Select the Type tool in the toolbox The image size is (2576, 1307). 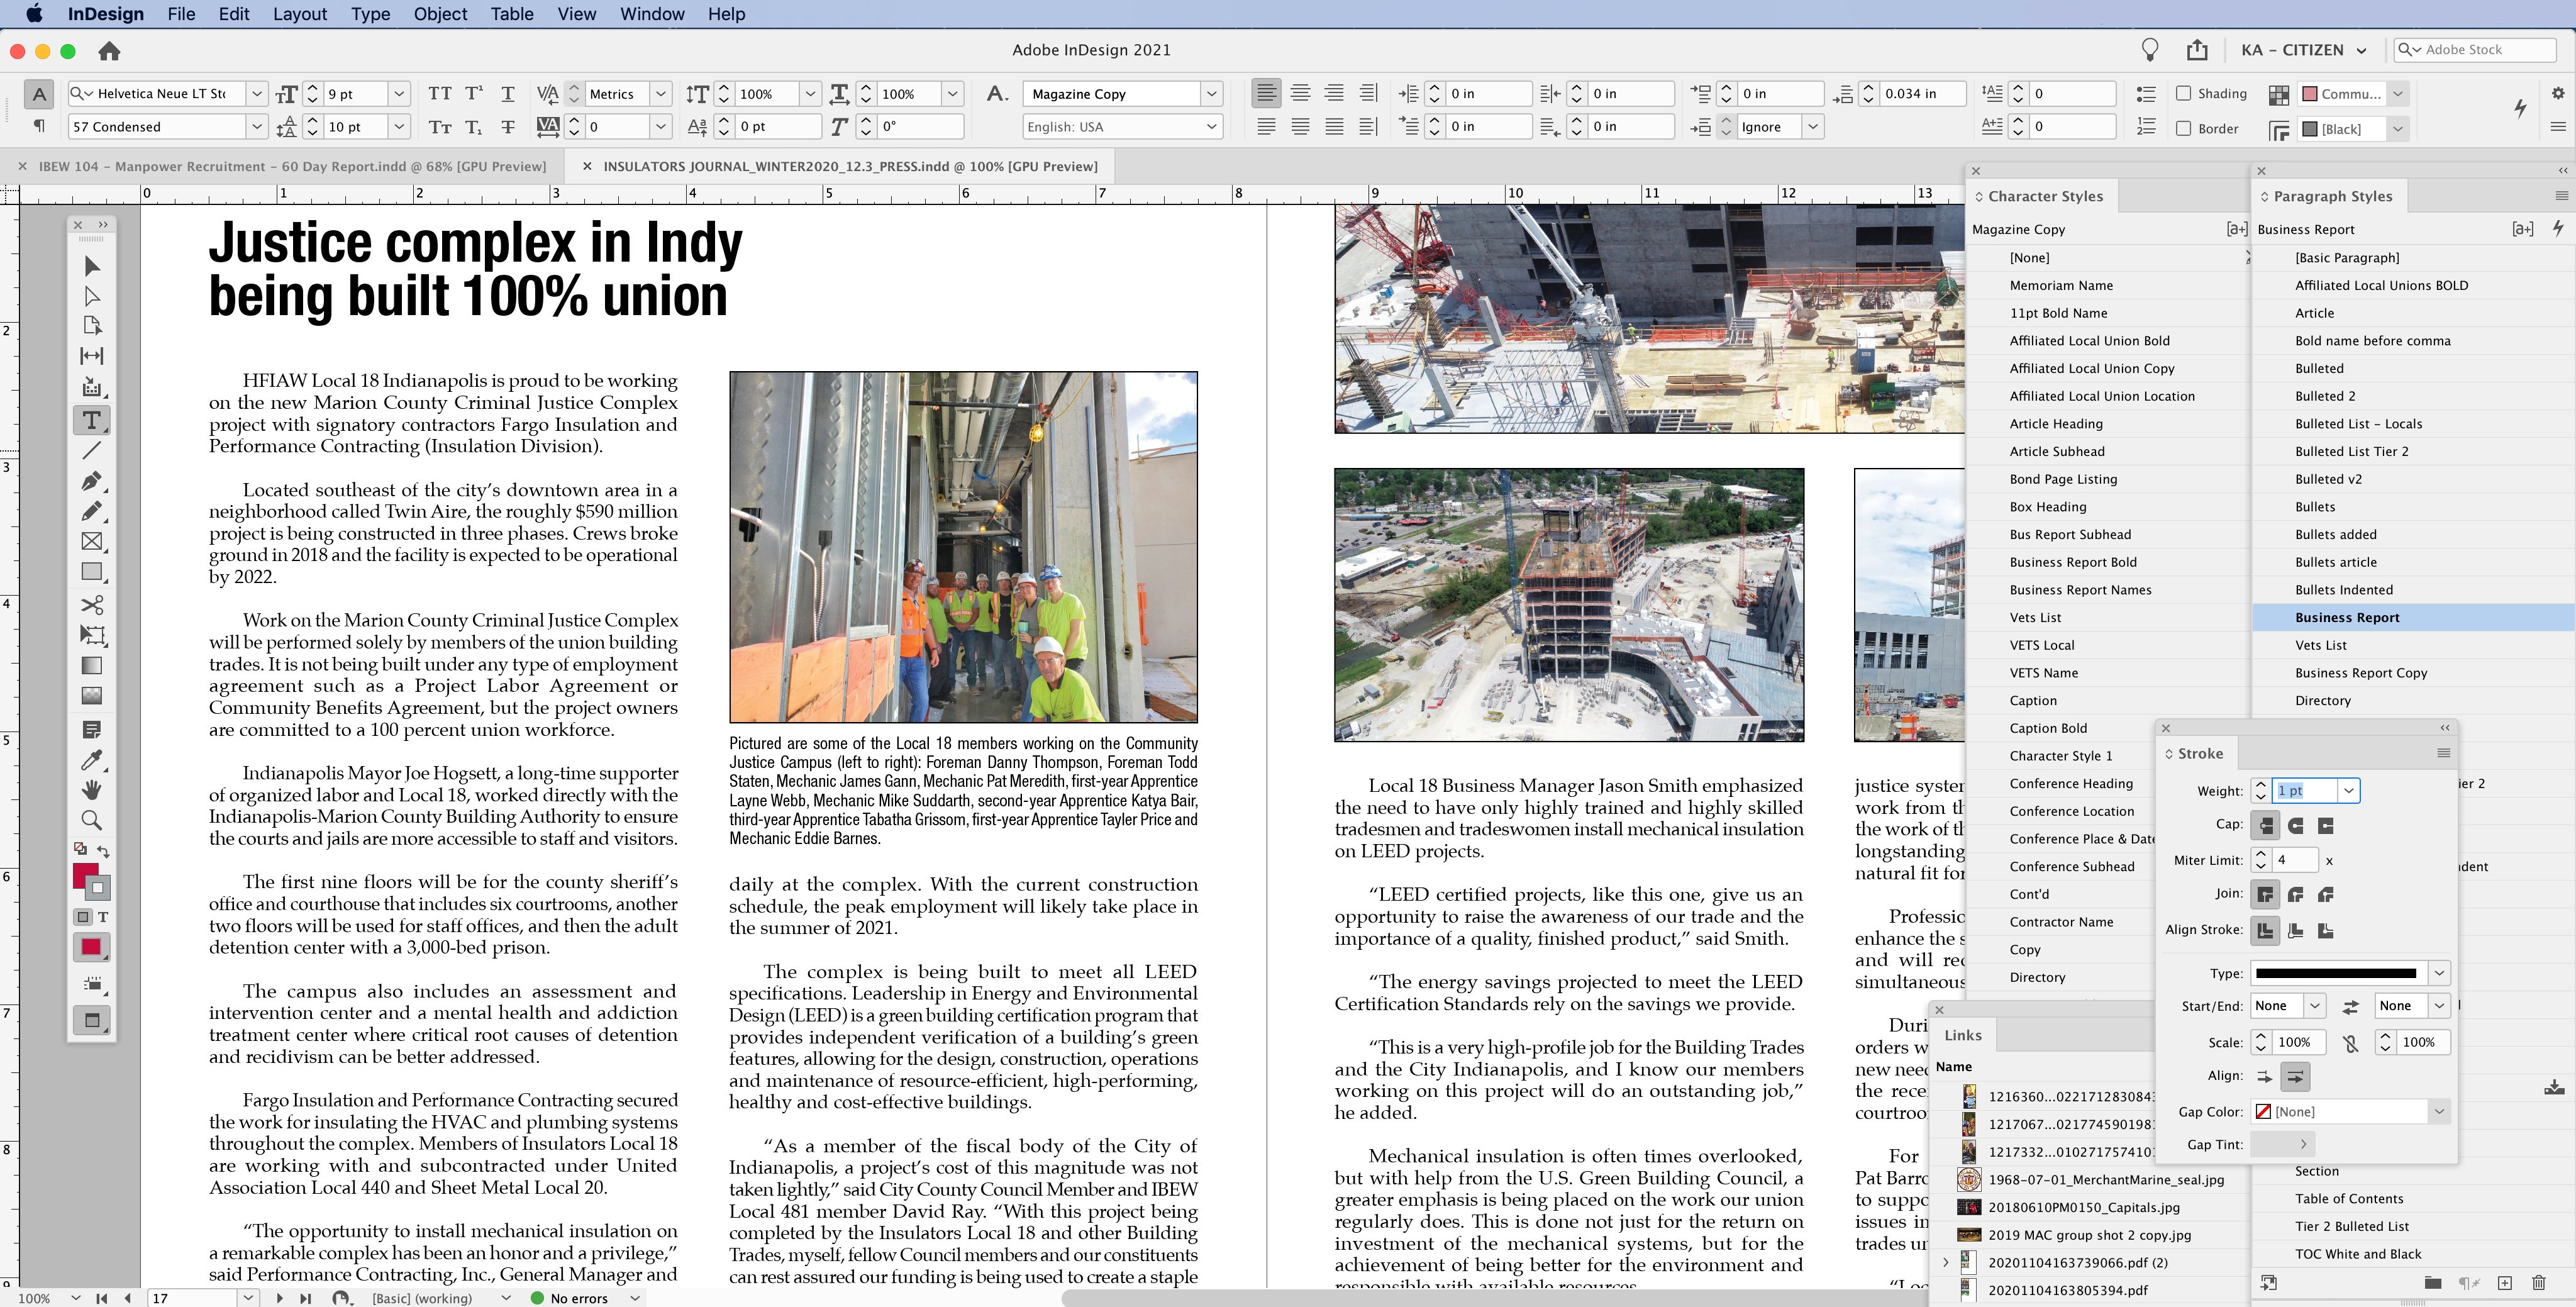pos(91,420)
